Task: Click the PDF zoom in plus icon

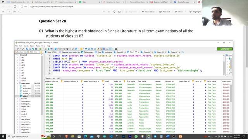Action: coord(109,12)
